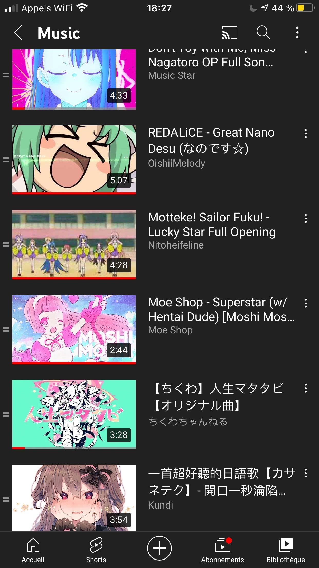
Task: Play the Moe Shop Superstar thumbnail
Action: pyautogui.click(x=74, y=329)
